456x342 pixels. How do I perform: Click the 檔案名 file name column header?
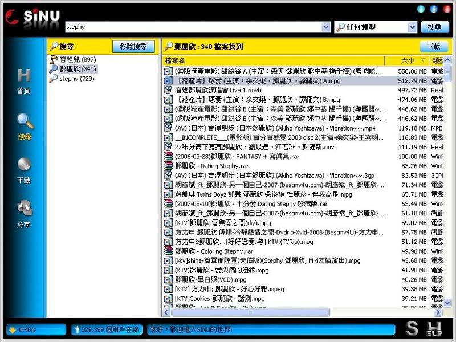click(274, 60)
